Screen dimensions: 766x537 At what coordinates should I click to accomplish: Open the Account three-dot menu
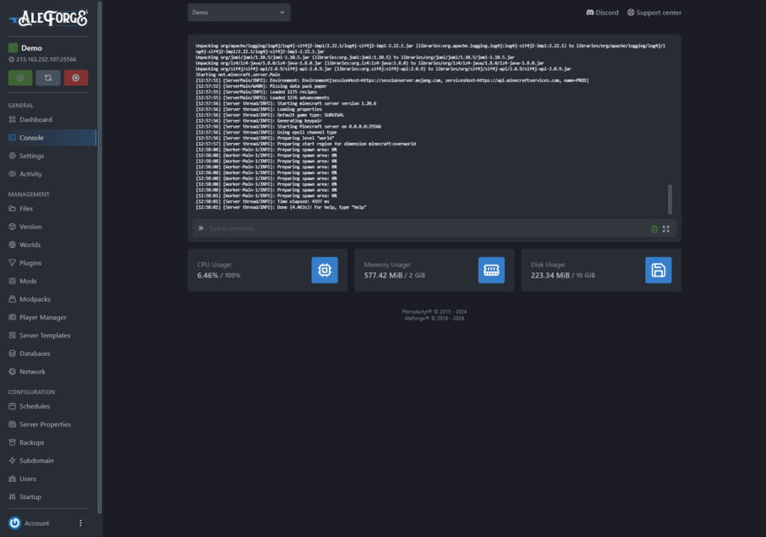click(81, 523)
